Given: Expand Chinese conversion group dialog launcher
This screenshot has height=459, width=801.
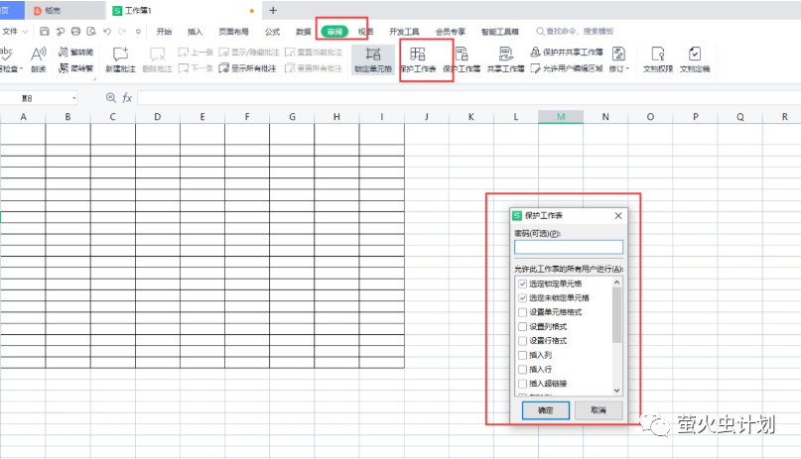Looking at the screenshot, I should click(x=93, y=79).
